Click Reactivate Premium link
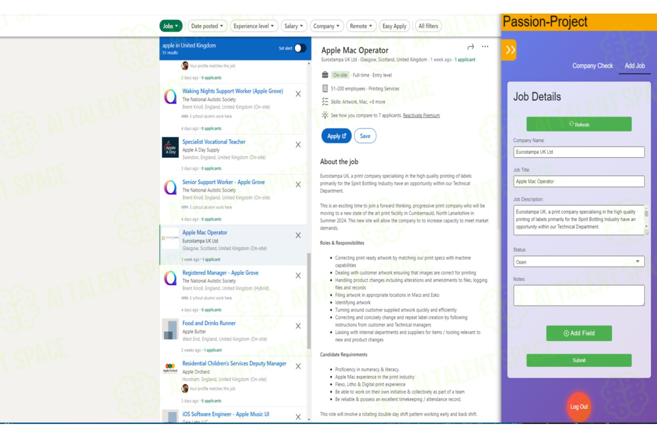 [x=421, y=116]
